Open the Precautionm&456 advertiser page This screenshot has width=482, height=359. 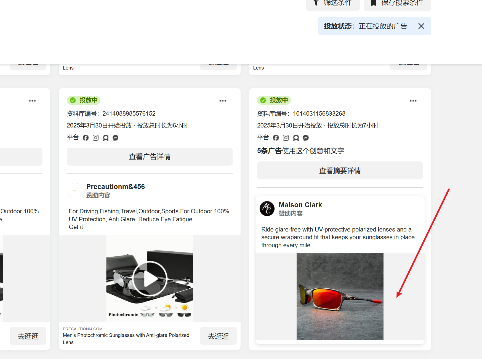115,187
